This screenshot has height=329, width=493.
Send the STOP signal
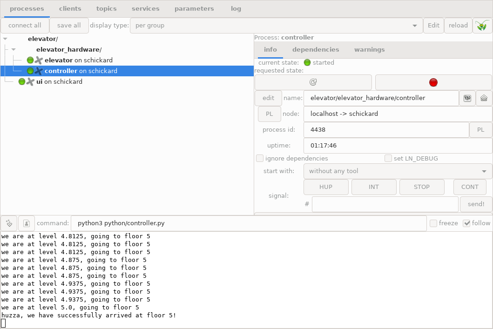[422, 187]
